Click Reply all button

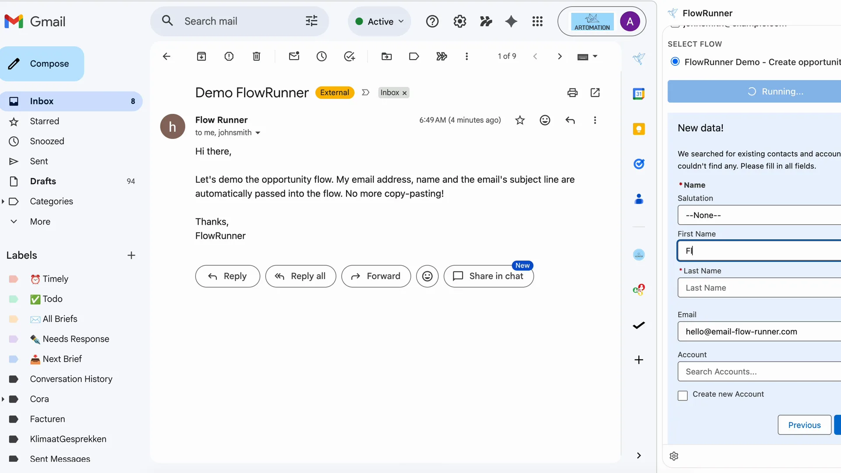[300, 276]
